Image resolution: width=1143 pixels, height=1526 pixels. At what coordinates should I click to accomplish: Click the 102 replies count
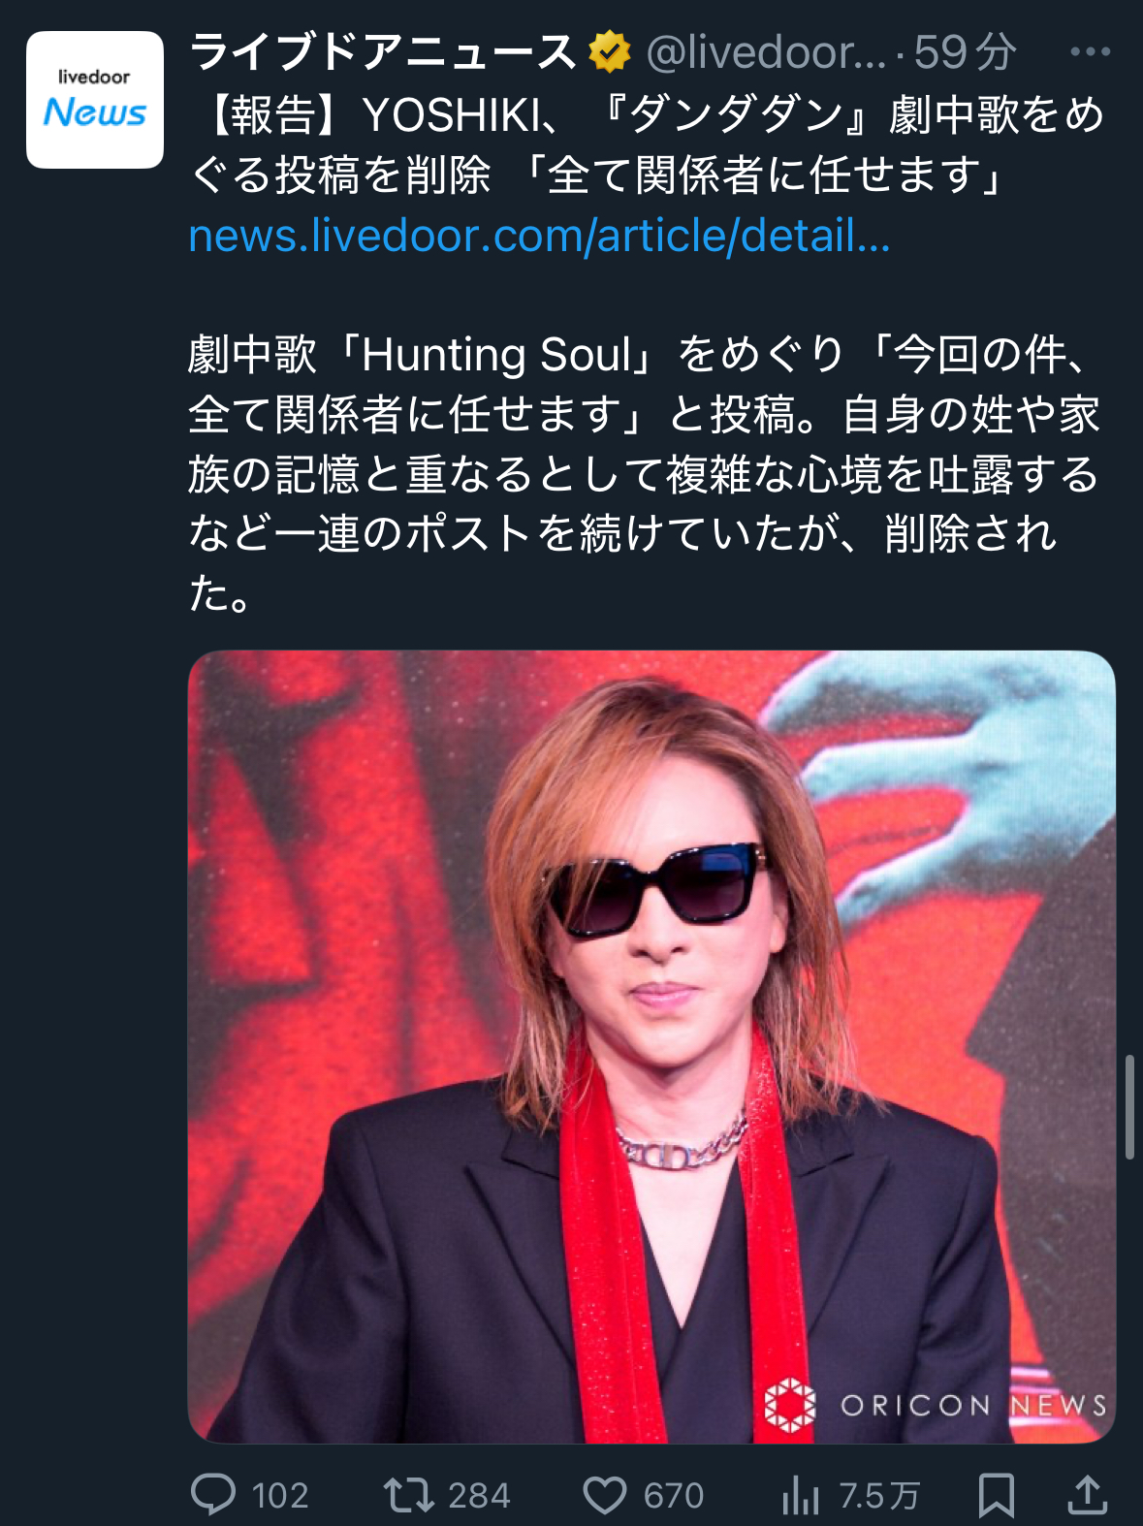pos(279,1496)
